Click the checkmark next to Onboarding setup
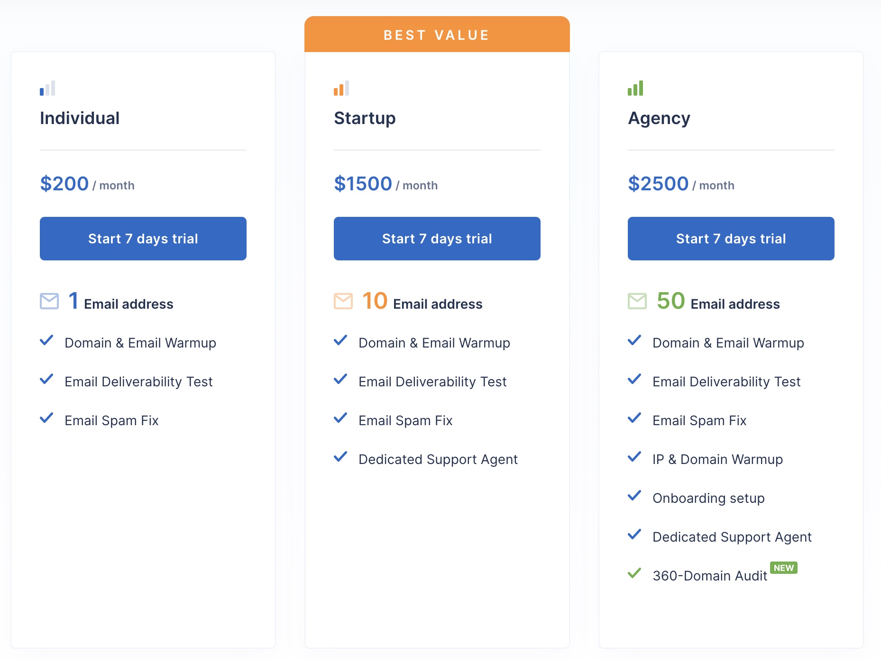This screenshot has height=660, width=881. pos(634,496)
